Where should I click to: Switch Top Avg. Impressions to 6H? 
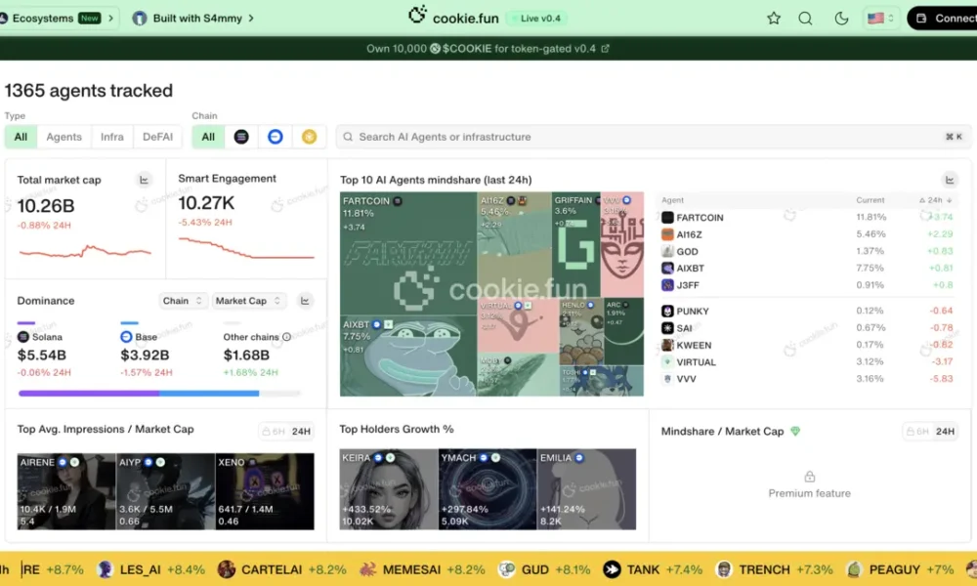(275, 431)
